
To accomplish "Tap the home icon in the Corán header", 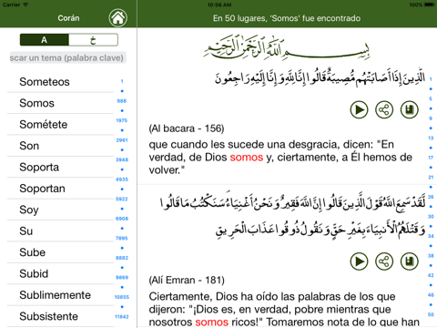I will pyautogui.click(x=118, y=18).
